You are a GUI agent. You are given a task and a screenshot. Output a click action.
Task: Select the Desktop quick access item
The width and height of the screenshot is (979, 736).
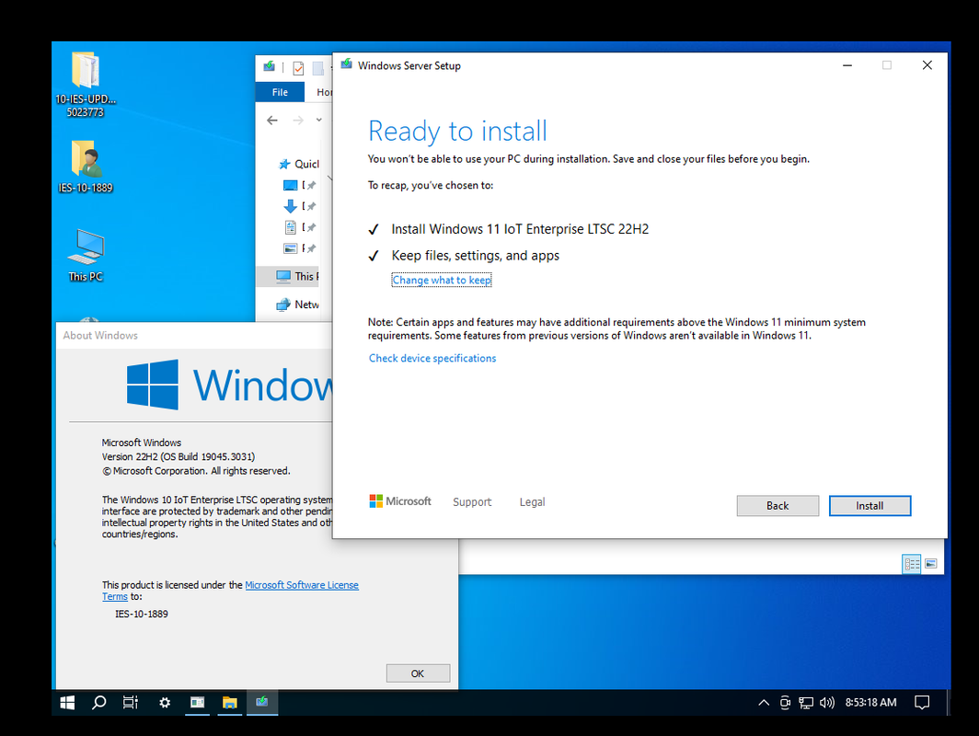(x=299, y=186)
